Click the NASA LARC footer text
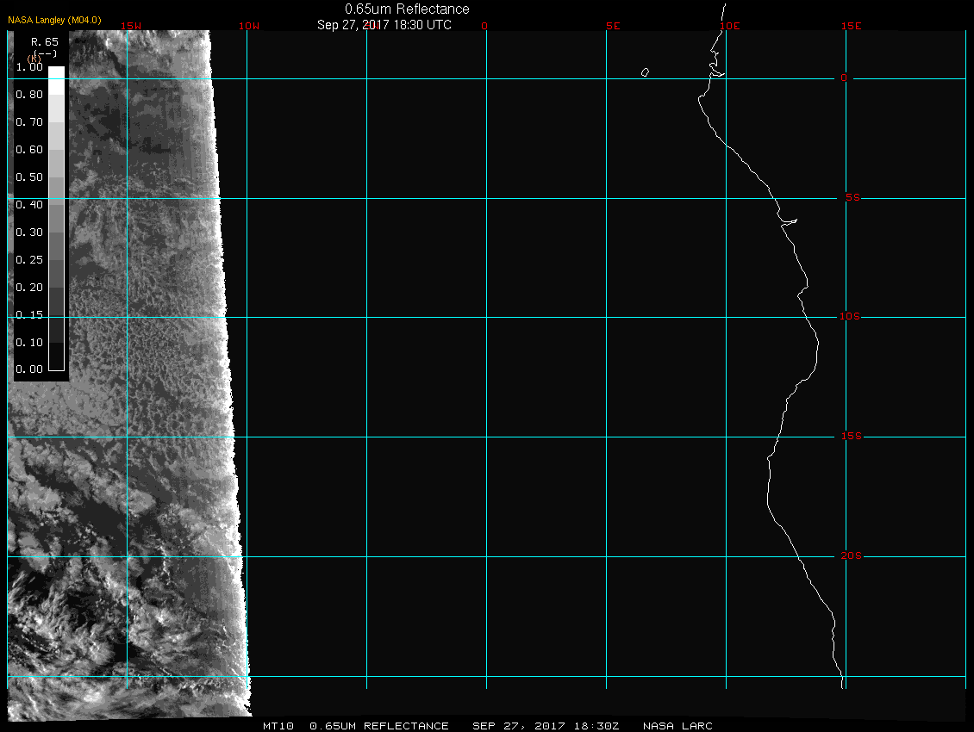This screenshot has width=974, height=732. (x=677, y=726)
